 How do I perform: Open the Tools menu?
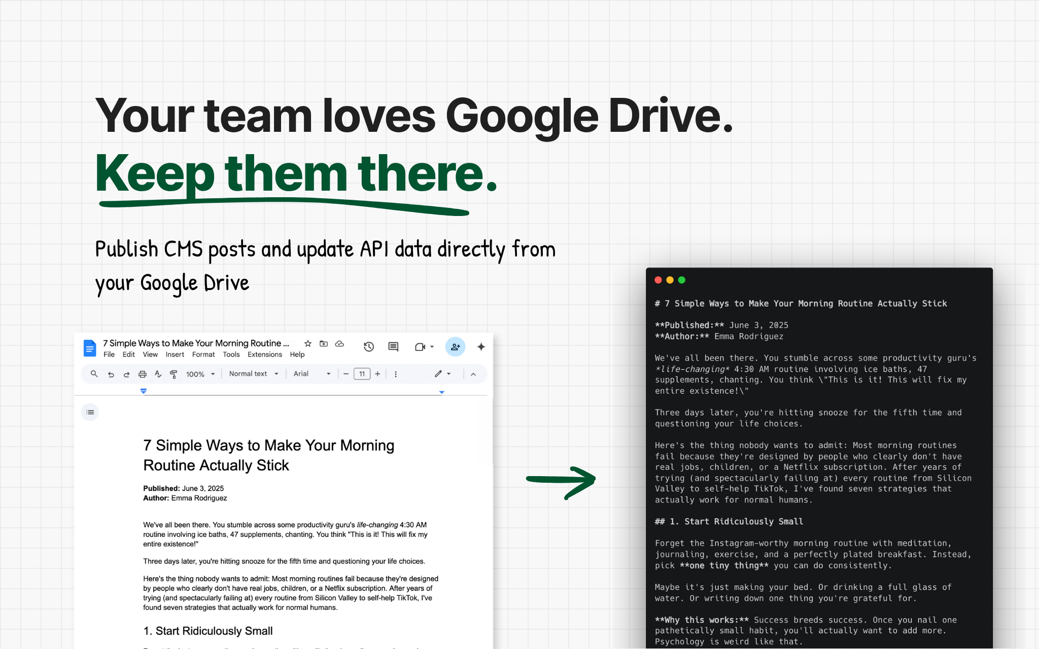pyautogui.click(x=231, y=354)
